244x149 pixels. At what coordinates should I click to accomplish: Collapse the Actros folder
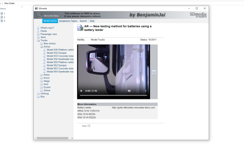pos(47,46)
